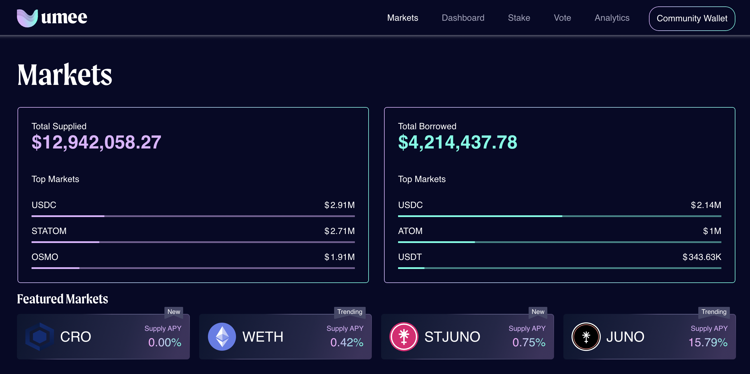Open the Stake section
The width and height of the screenshot is (750, 374).
point(519,18)
